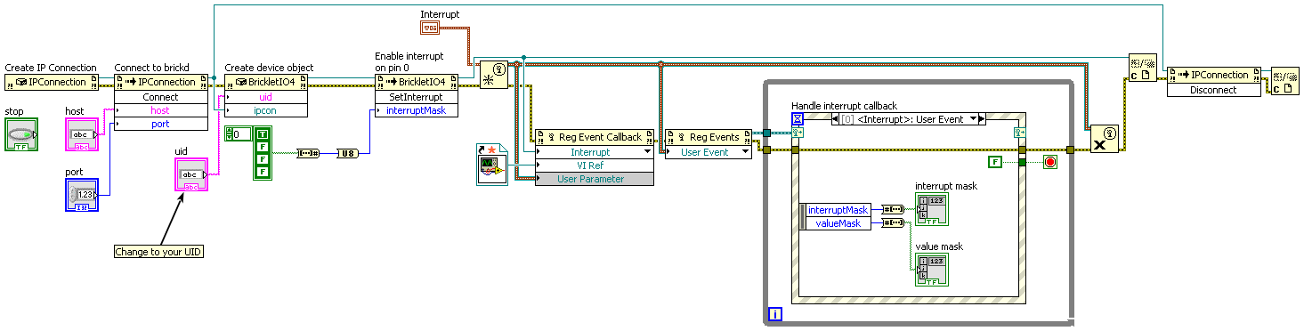1304x331 pixels.
Task: Click the False constant inside event case
Action: [994, 162]
